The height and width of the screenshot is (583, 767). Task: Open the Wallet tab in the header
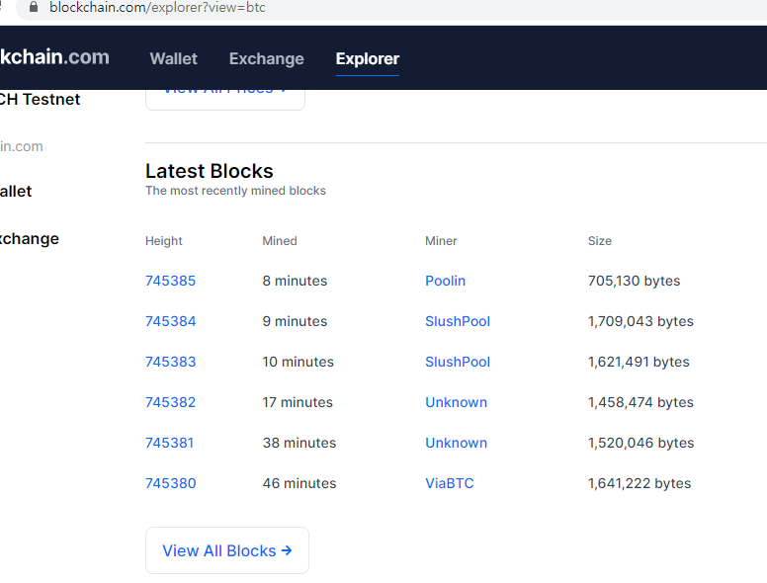(174, 58)
